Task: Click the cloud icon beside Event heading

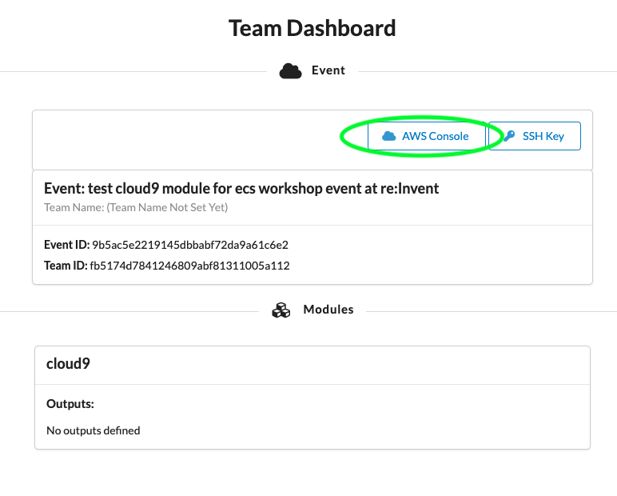Action: [290, 71]
